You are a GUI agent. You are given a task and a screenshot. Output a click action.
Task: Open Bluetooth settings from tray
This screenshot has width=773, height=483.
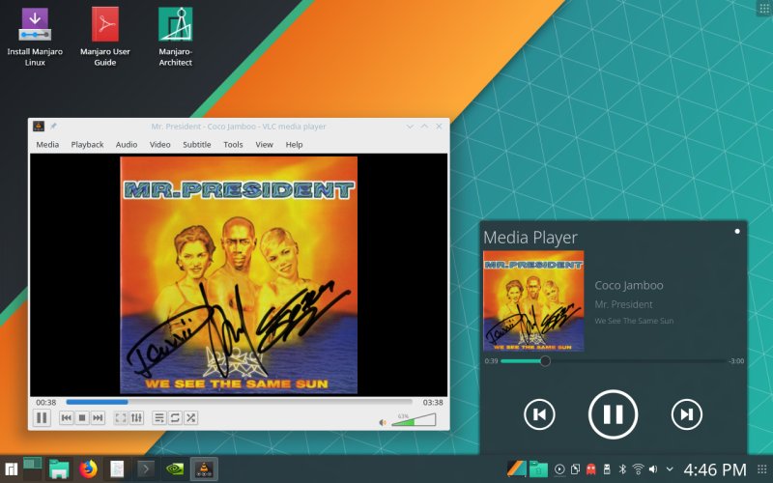[x=622, y=469]
